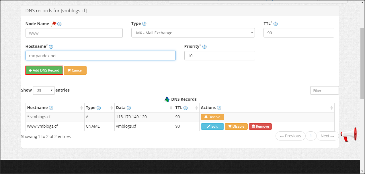
Task: Remove the www.vmblogs.cf record
Action: coord(260,126)
